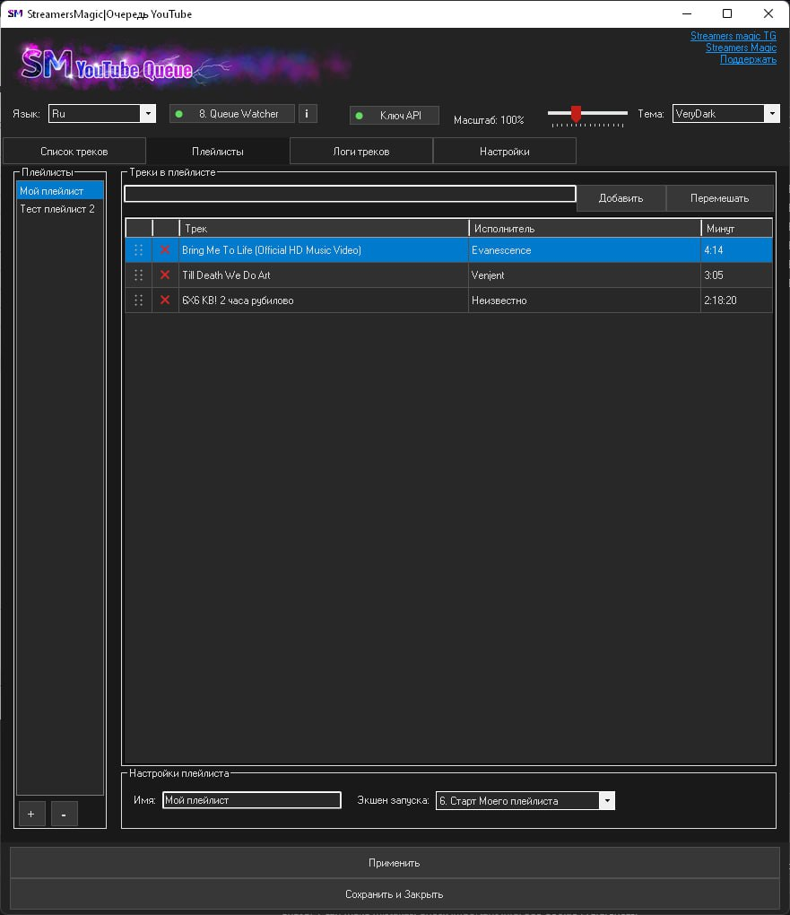Click the info 'i' button near Queue Watcher
The height and width of the screenshot is (915, 790).
pyautogui.click(x=307, y=114)
